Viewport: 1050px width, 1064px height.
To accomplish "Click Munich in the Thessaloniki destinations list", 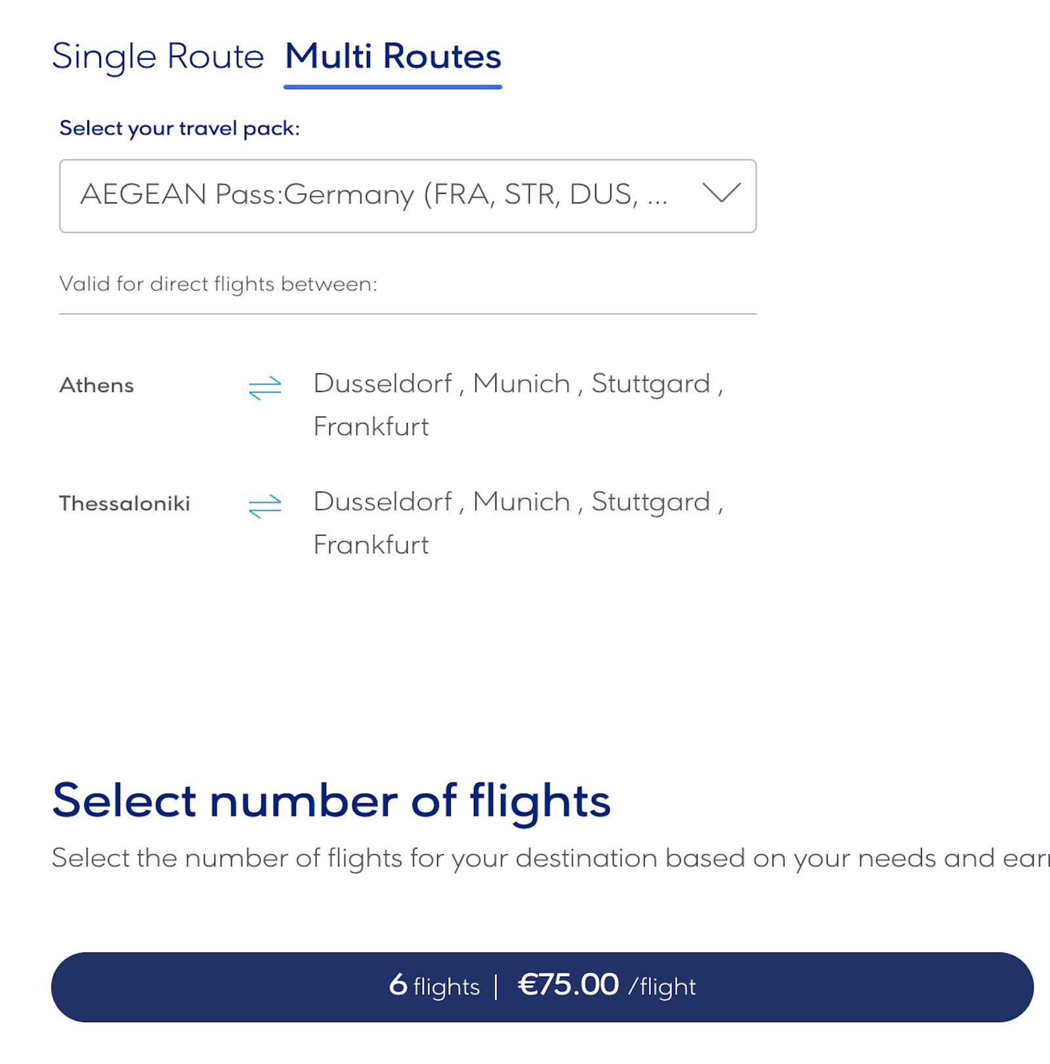I will pyautogui.click(x=520, y=502).
